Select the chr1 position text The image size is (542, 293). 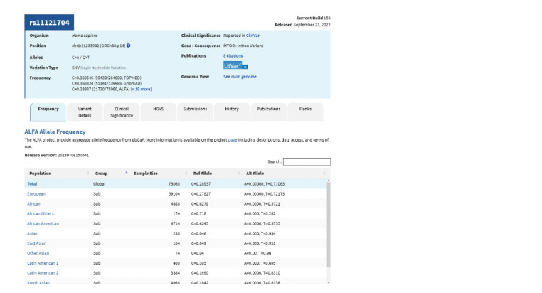pos(99,46)
